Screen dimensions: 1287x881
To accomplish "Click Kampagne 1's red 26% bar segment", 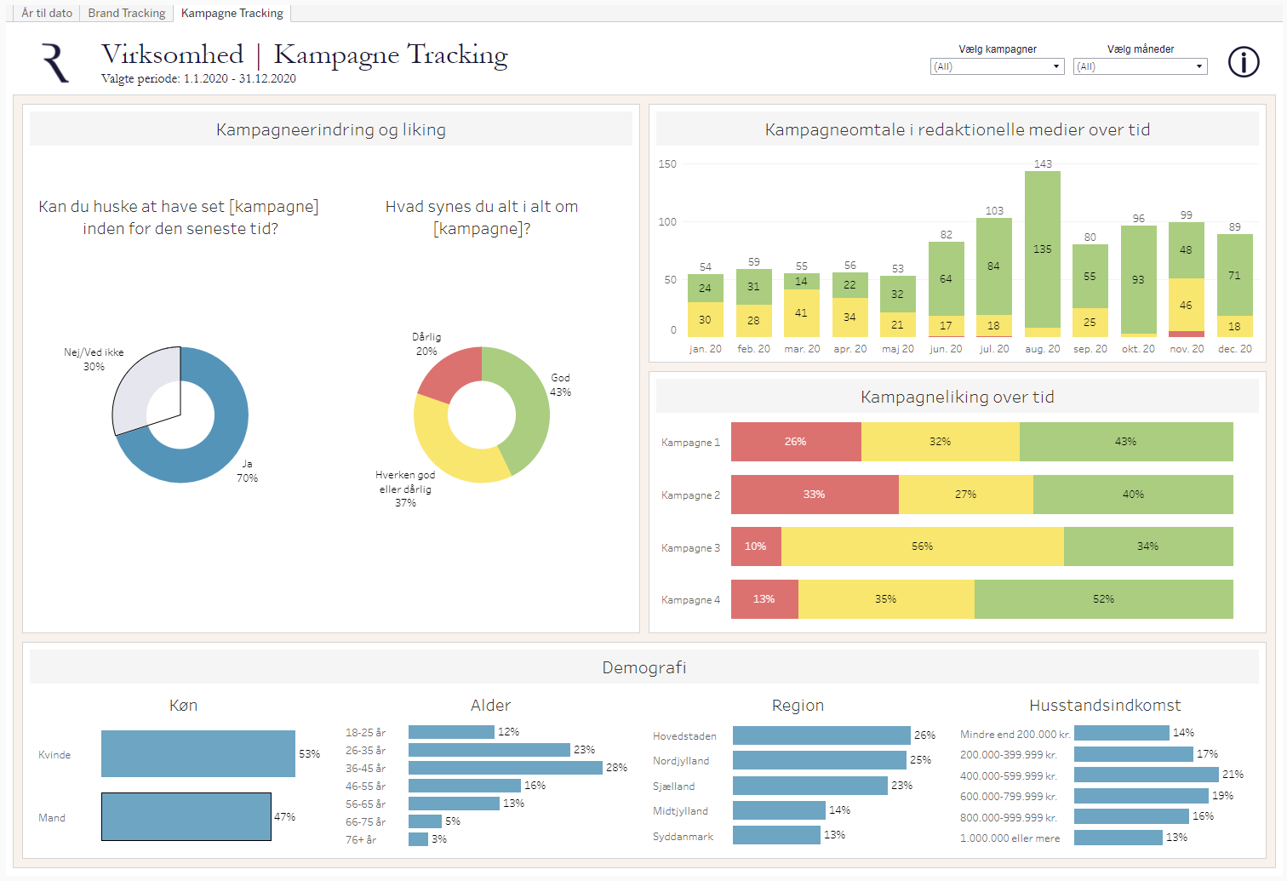I will click(x=795, y=442).
